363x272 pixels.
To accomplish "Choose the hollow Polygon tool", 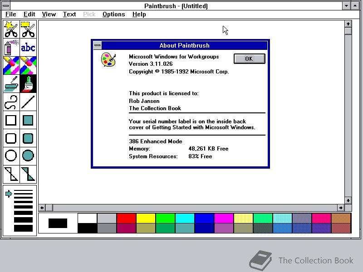I will tap(11, 174).
